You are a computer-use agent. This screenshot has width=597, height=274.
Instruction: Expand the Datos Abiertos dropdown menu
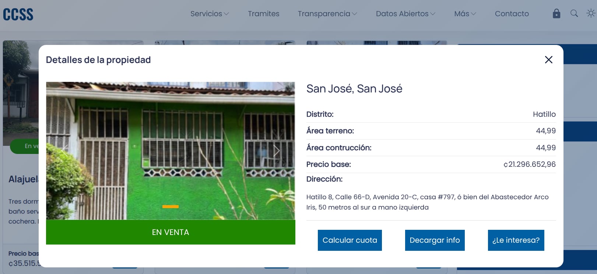[x=405, y=14]
